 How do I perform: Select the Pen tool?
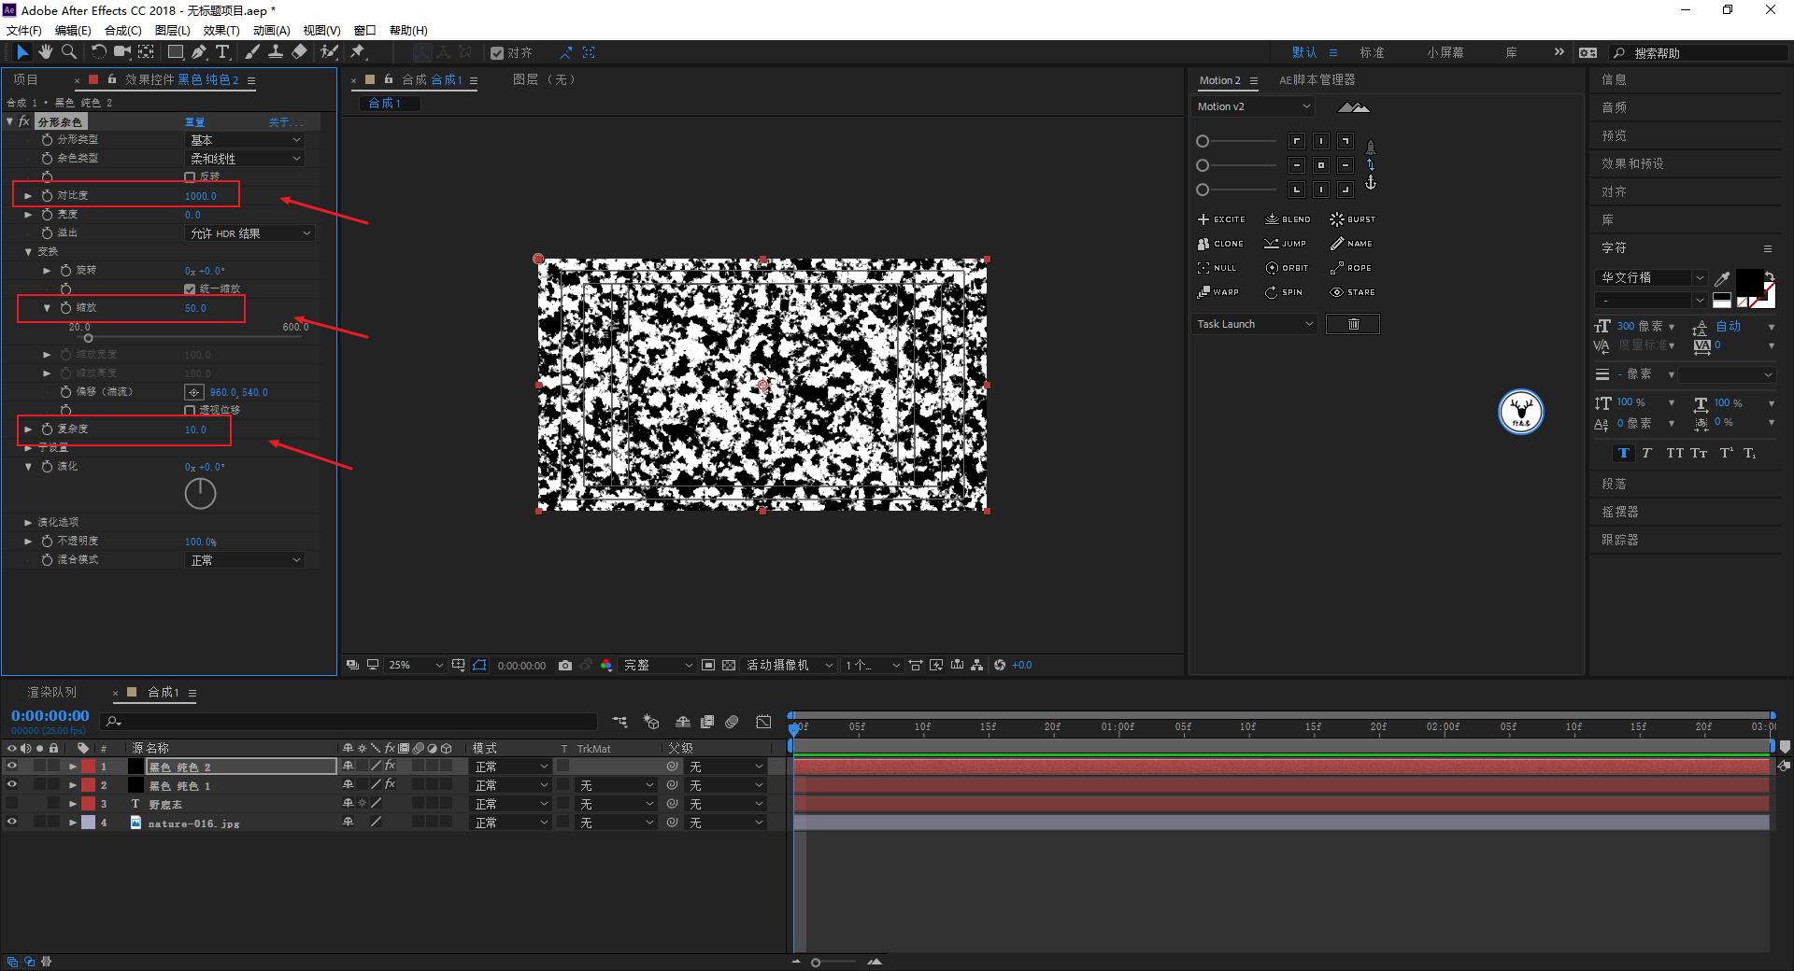[199, 52]
